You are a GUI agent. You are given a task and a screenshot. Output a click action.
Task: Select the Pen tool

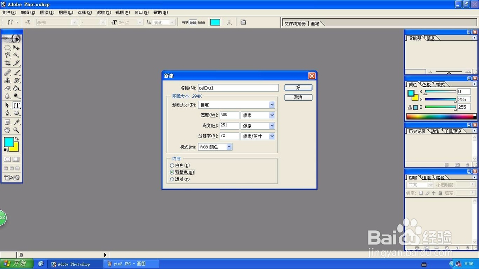7,113
